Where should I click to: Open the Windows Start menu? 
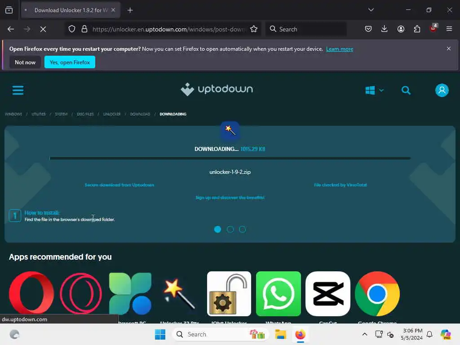coord(160,334)
